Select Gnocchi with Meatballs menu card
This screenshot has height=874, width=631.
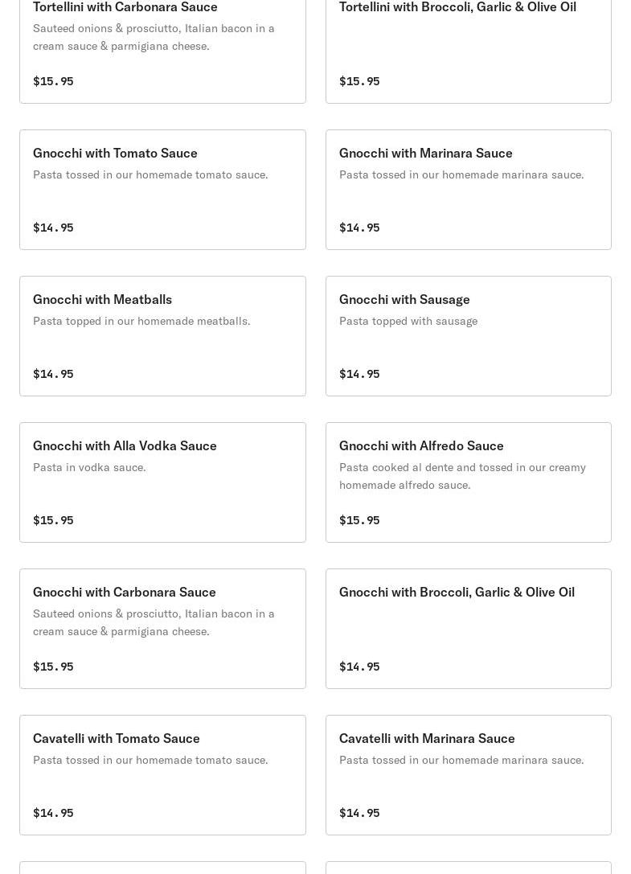pyautogui.click(x=162, y=336)
